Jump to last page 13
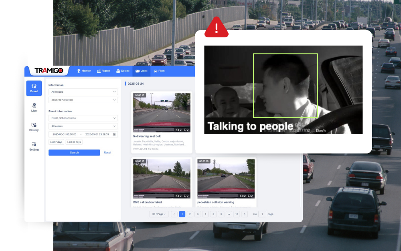401x251 pixels. (x=237, y=214)
